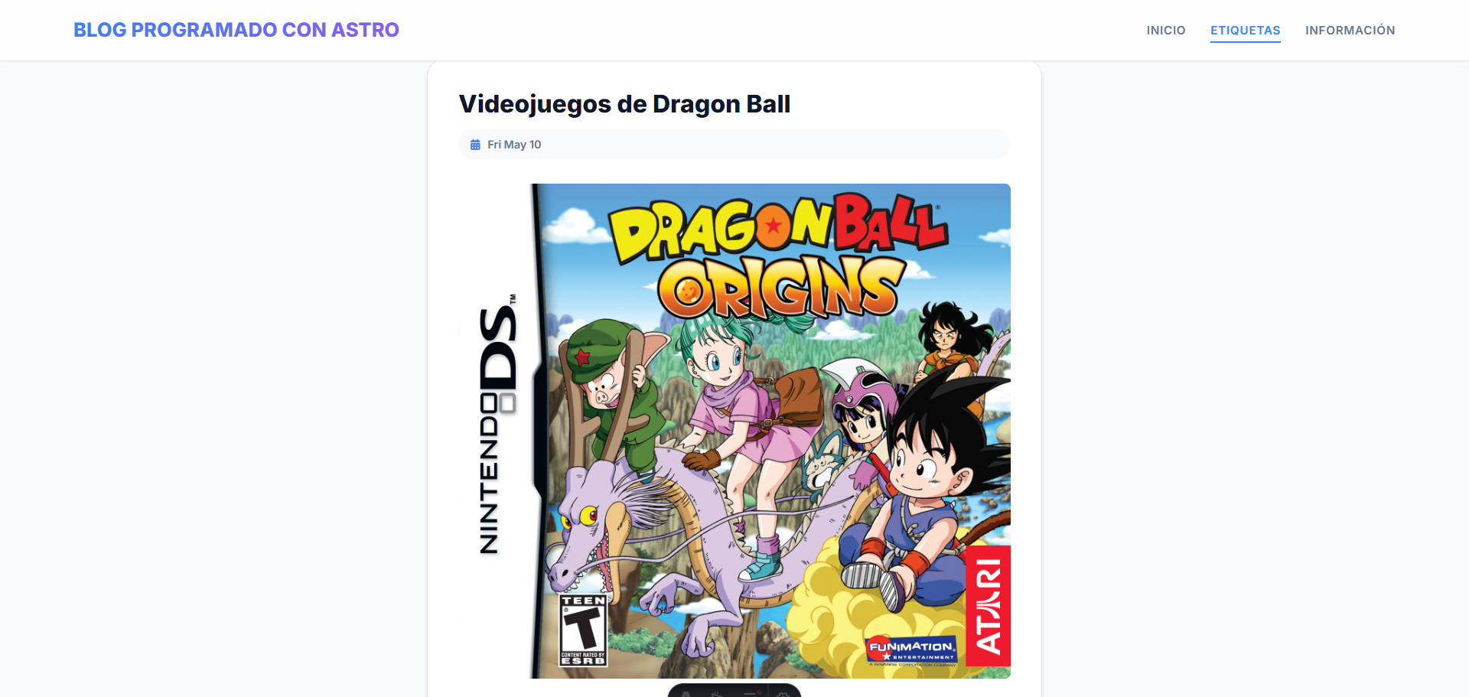1469x697 pixels.
Task: Open the Astro logo menu in dev toolbar
Action: pyautogui.click(x=686, y=693)
